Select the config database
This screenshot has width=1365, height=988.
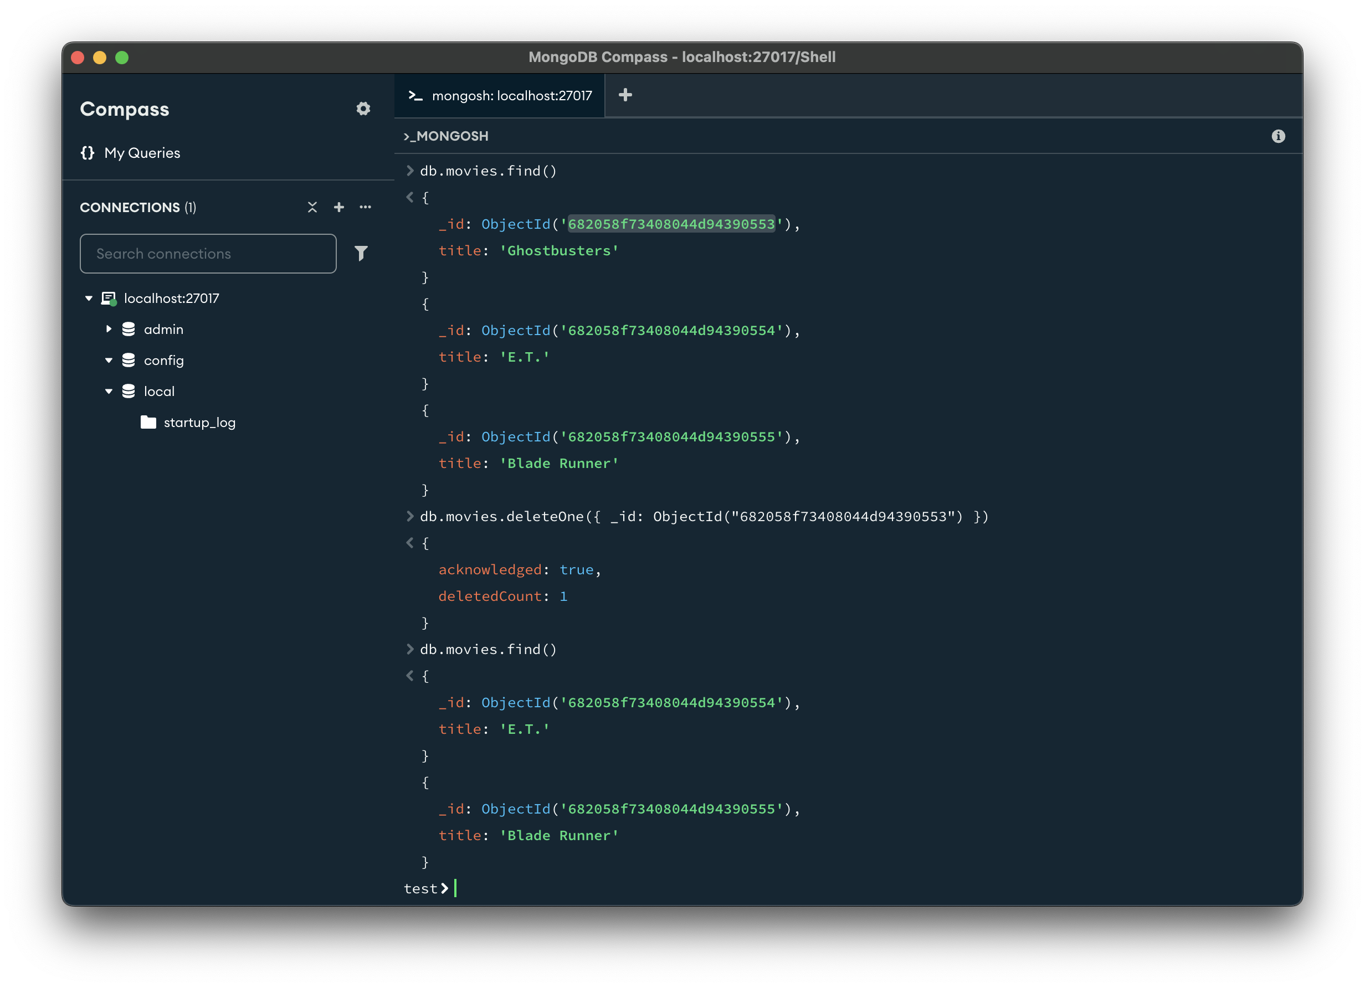(164, 361)
